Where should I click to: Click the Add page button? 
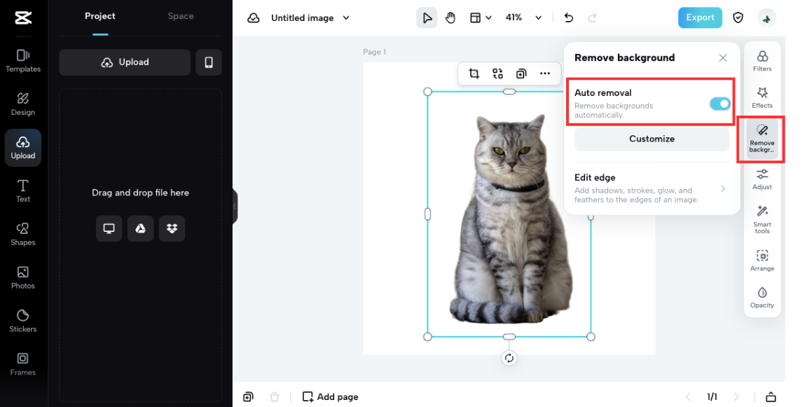pos(331,396)
